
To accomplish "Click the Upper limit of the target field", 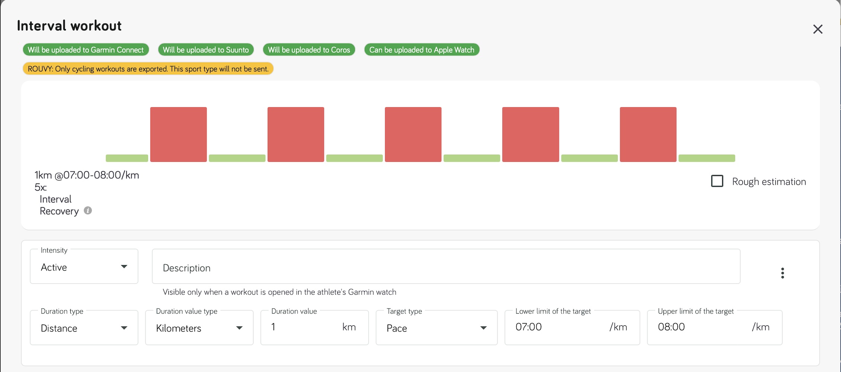I will (x=715, y=328).
